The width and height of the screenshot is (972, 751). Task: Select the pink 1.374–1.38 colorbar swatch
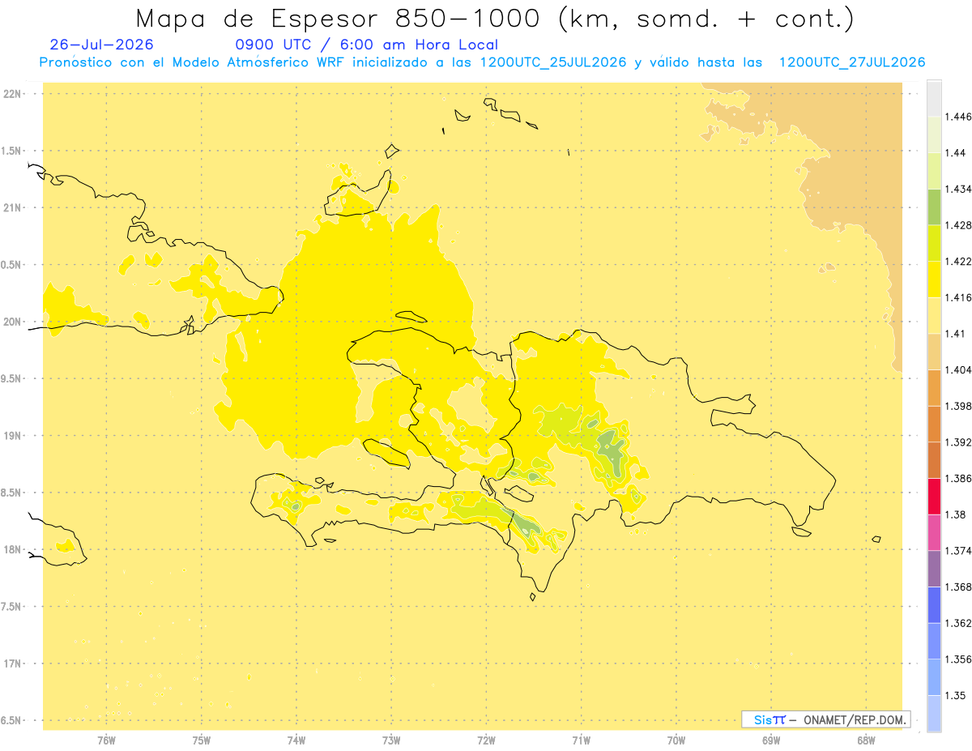pyautogui.click(x=934, y=532)
